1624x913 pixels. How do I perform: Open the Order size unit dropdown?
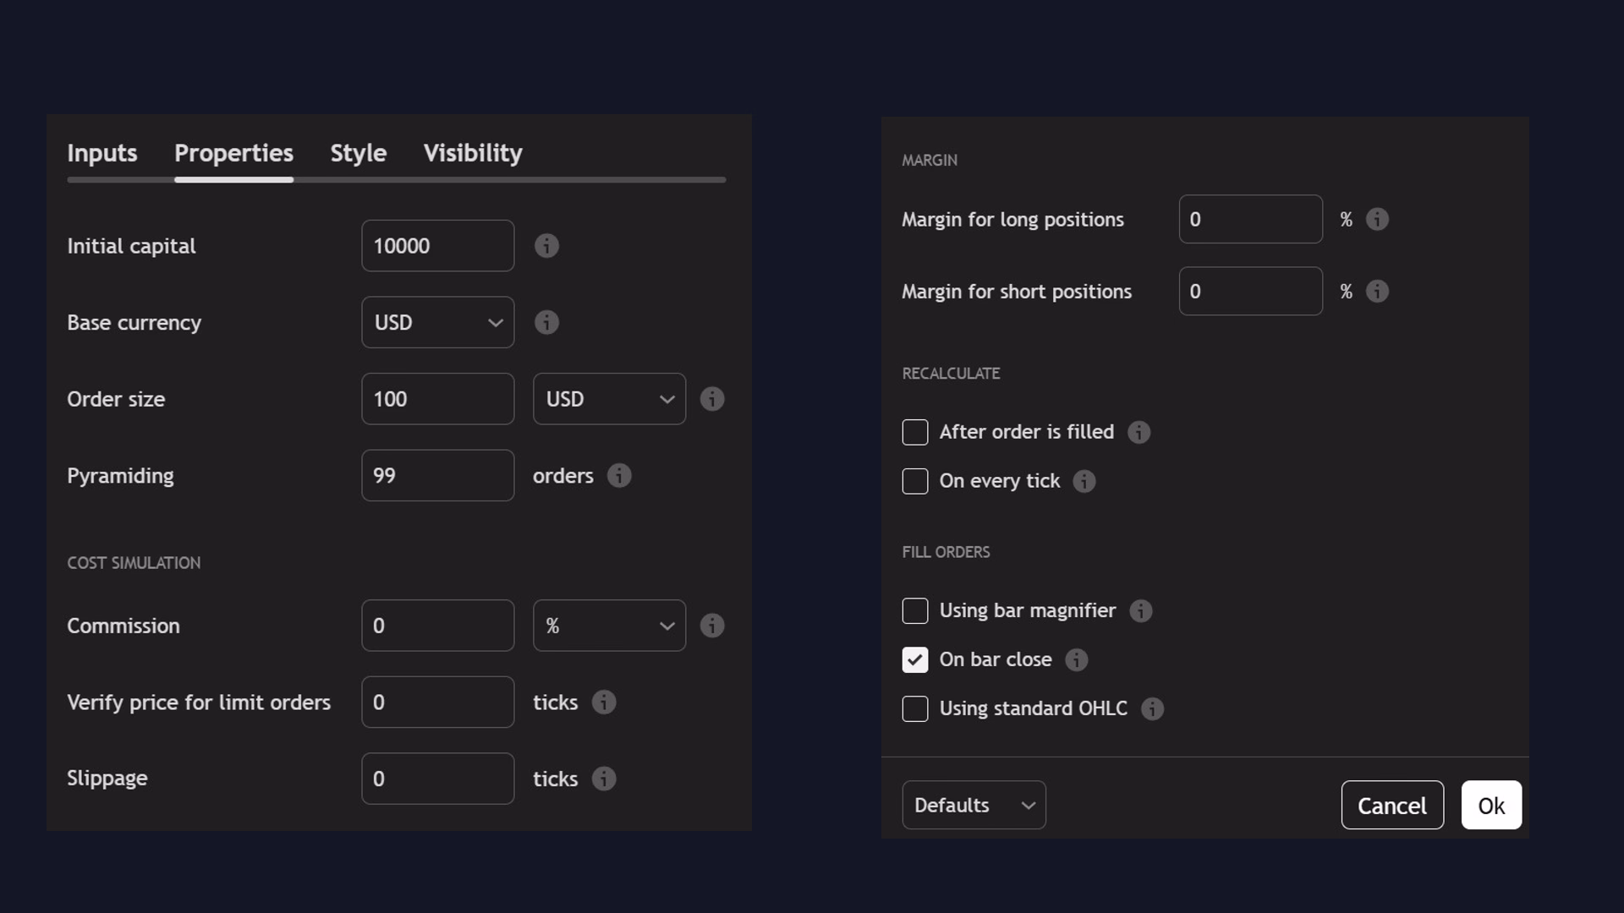point(610,399)
